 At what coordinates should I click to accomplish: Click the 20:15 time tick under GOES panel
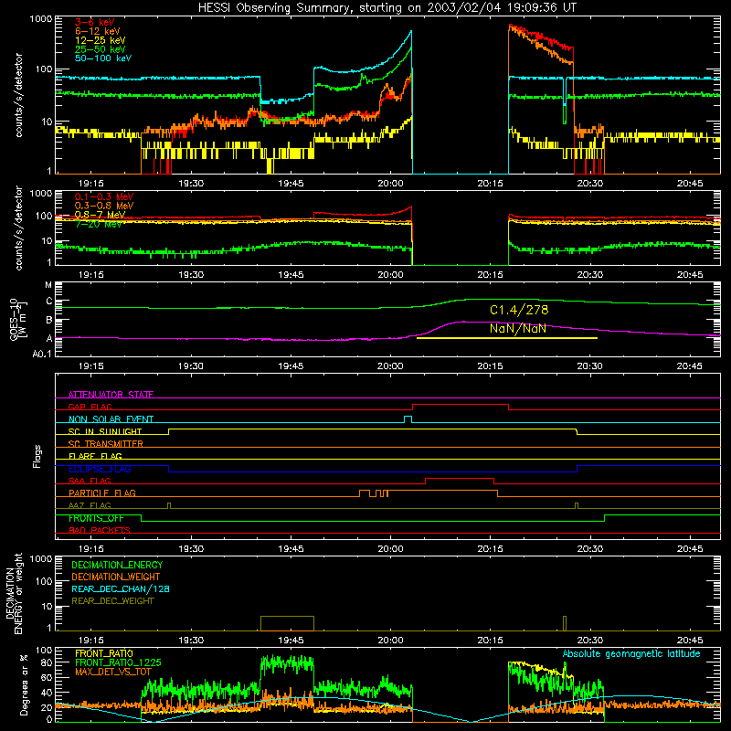(x=490, y=366)
